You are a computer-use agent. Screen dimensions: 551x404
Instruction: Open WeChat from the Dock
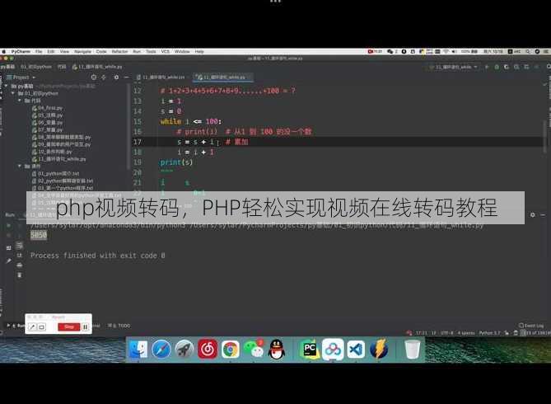tap(254, 350)
